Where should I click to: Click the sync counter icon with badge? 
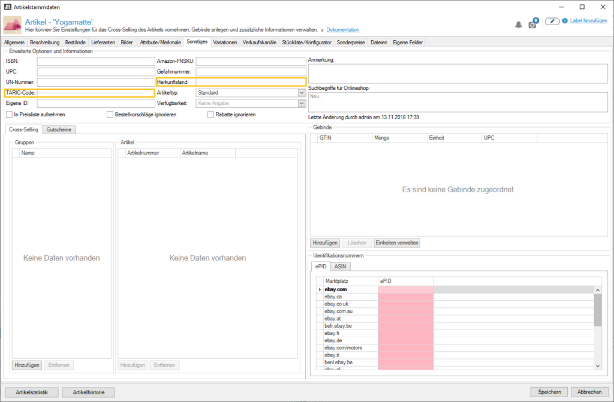[532, 24]
